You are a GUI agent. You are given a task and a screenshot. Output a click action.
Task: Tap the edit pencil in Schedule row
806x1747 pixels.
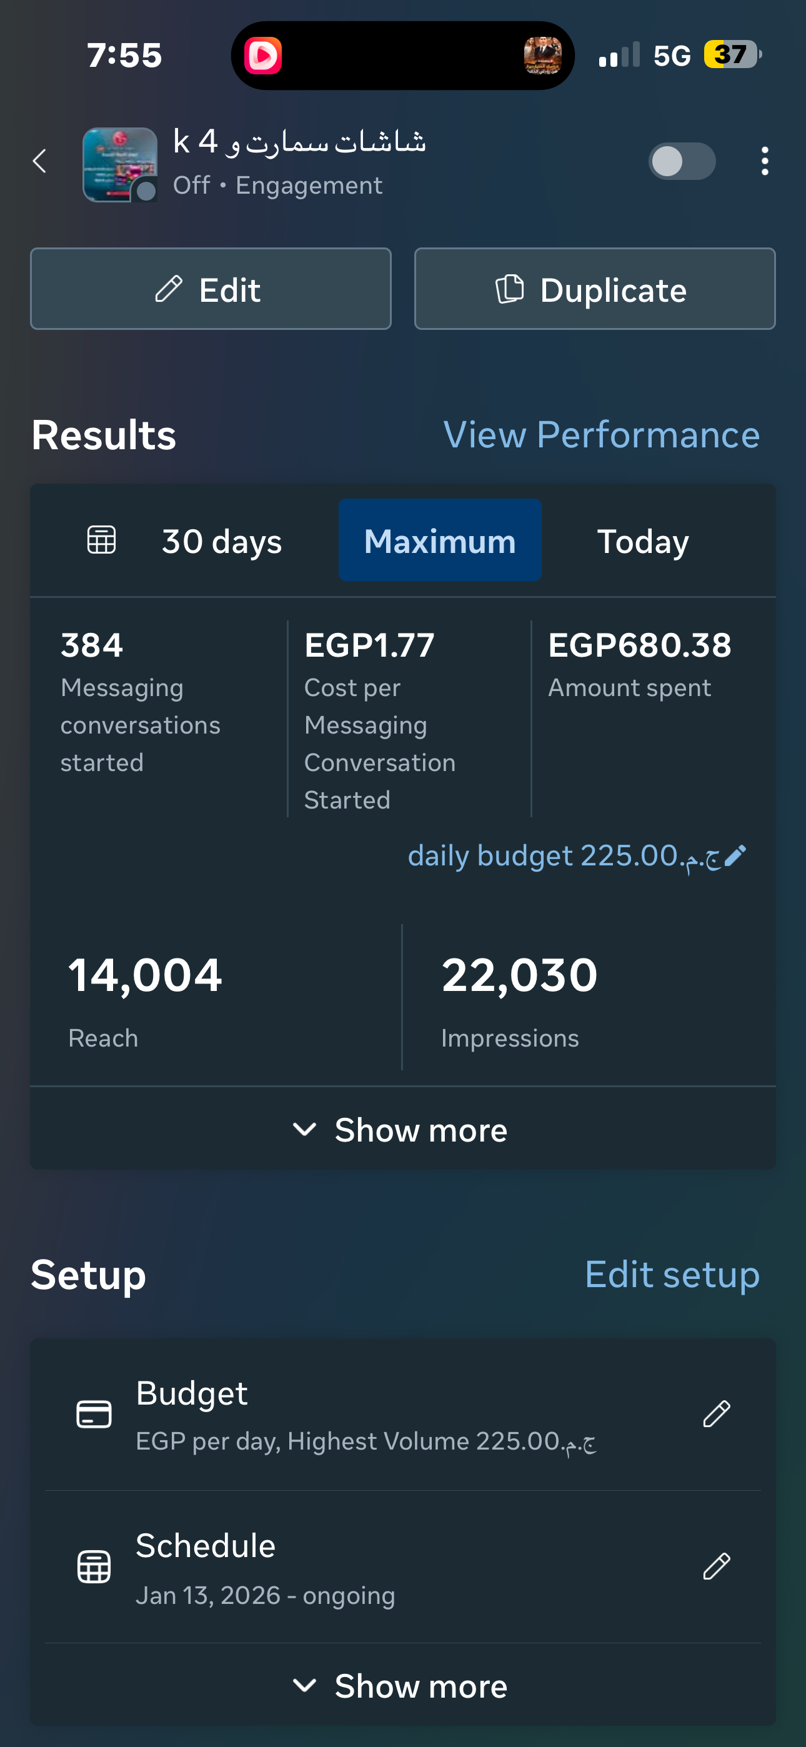[717, 1566]
